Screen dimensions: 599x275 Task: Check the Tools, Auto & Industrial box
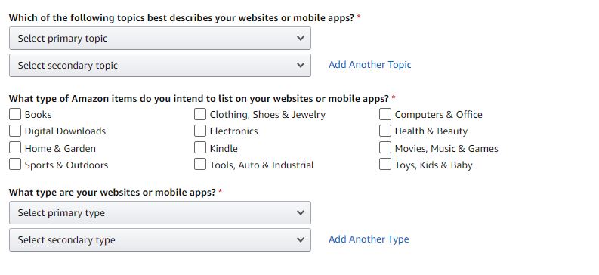[x=200, y=165]
